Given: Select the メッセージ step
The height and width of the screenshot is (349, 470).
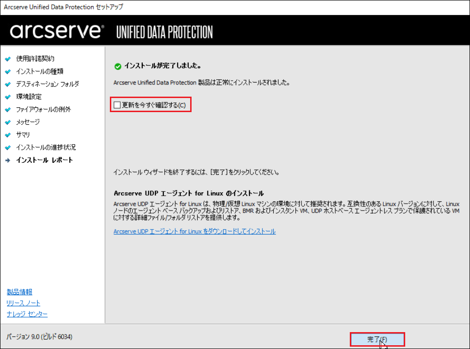Looking at the screenshot, I should click(28, 122).
